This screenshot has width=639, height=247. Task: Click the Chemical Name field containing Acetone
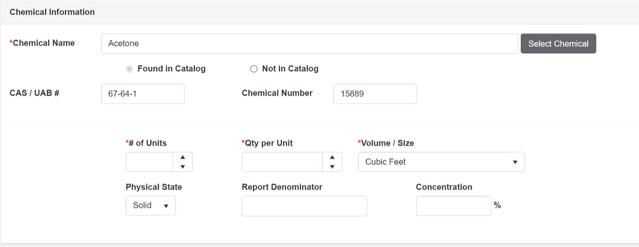pos(309,43)
